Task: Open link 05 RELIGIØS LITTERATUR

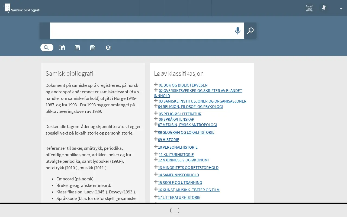Action: coord(180,114)
